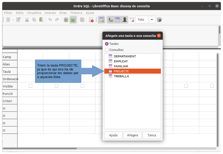Image resolution: width=223 pixels, height=154 pixels.
Task: Toggle the Distinct Values funnel icon
Action: pos(132,20)
